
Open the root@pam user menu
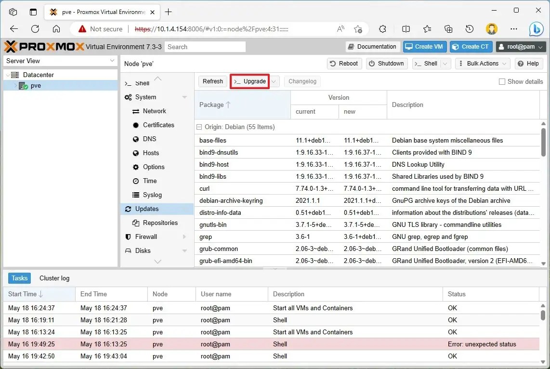click(521, 47)
